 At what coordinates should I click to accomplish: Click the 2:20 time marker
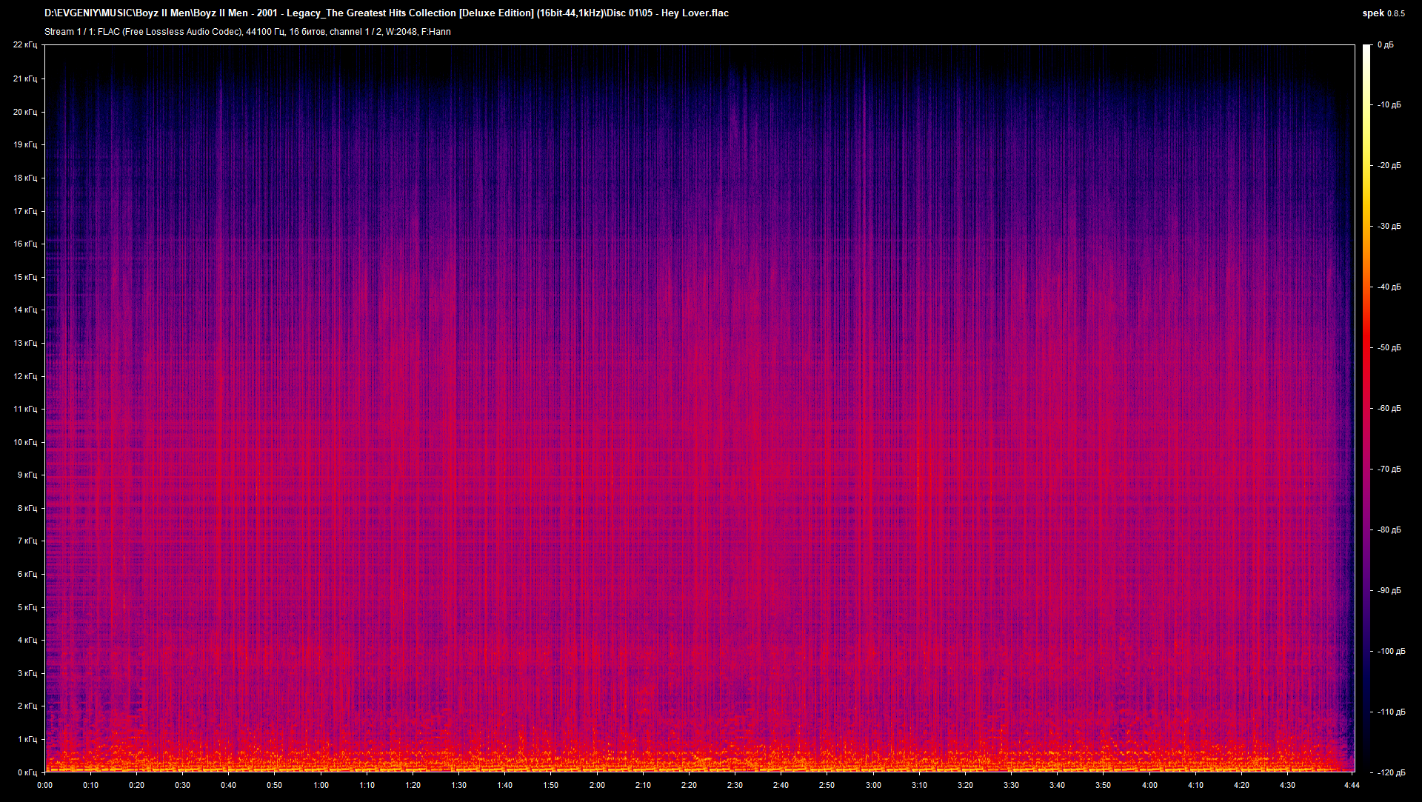click(689, 785)
